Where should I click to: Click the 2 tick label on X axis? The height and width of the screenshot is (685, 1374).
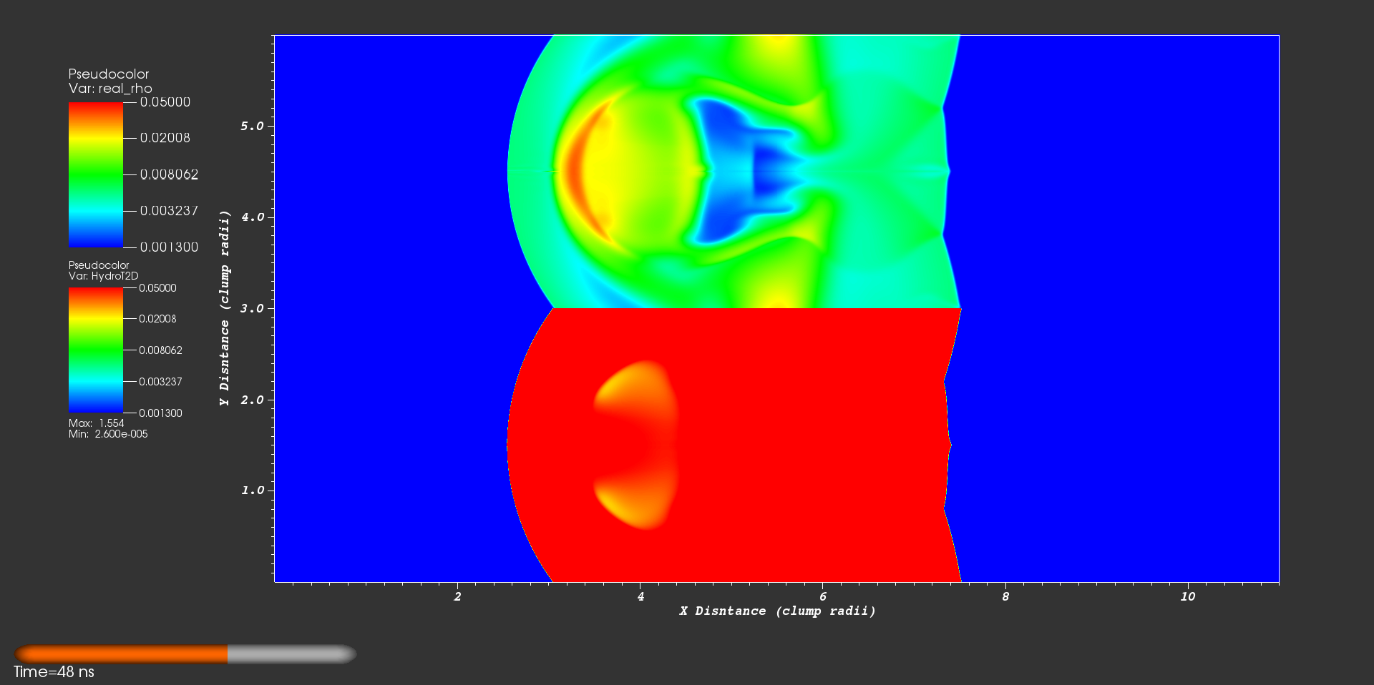[x=457, y=597]
